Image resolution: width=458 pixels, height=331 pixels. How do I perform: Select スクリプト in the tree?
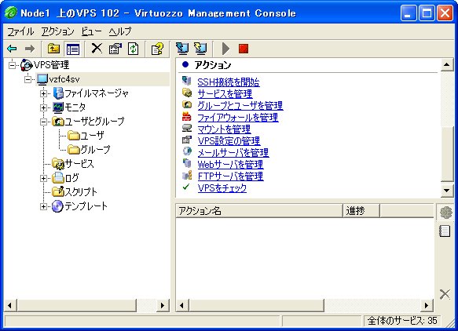(x=81, y=192)
